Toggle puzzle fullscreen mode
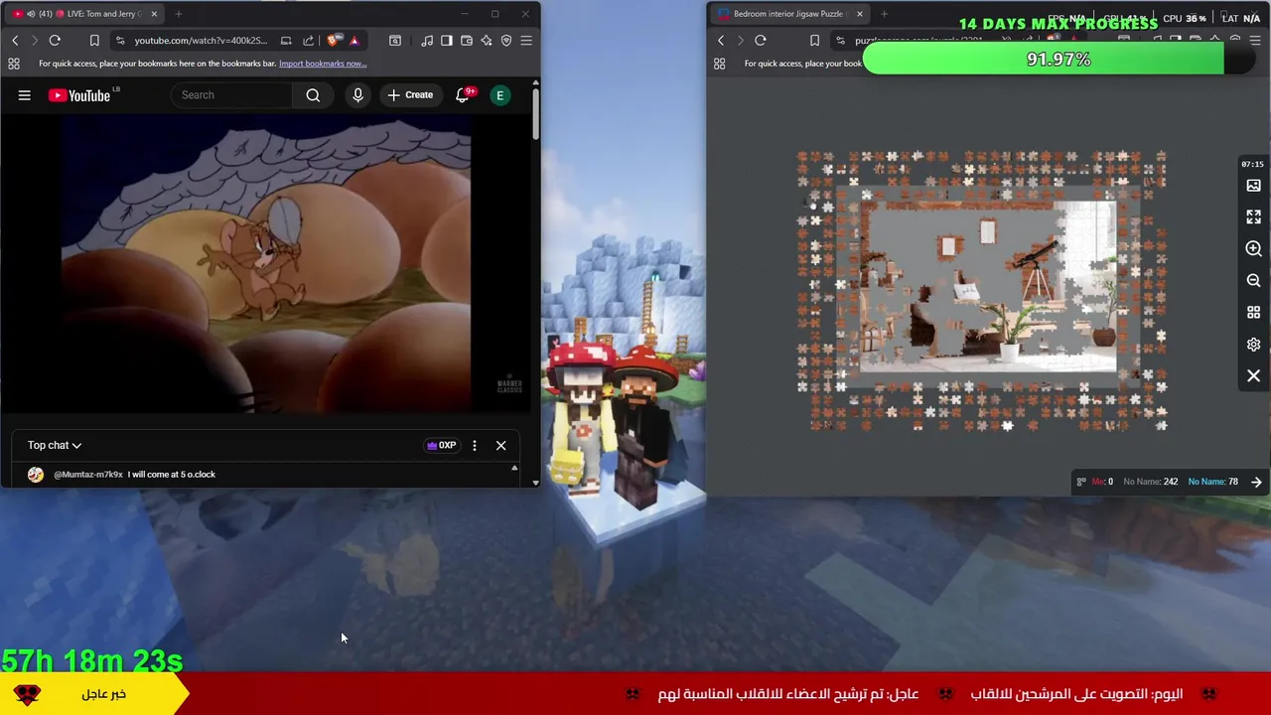The image size is (1271, 715). (1253, 217)
